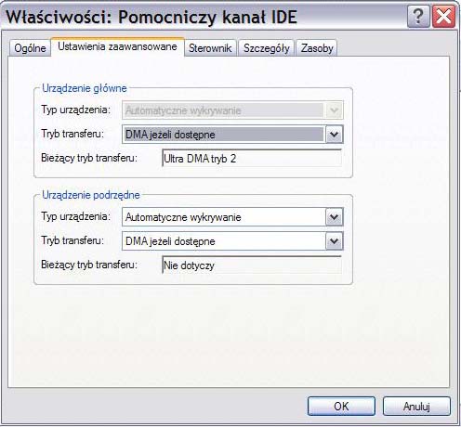The width and height of the screenshot is (461, 427).
Task: Select the Ustawienia zaawansowane tab
Action: coord(117,46)
